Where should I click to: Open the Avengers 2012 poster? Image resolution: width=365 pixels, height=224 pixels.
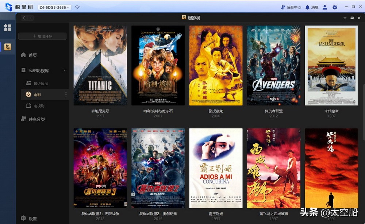tap(273, 65)
